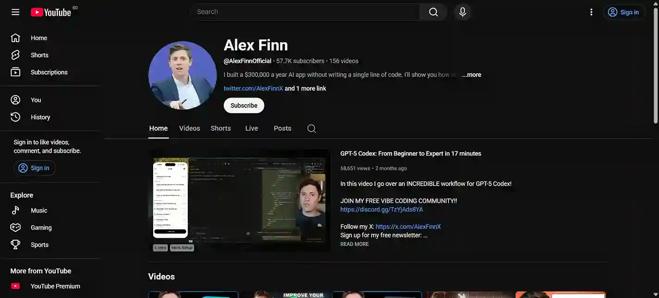Open Gaming in the Explore section
Viewport: 659px width, 298px height.
point(41,228)
